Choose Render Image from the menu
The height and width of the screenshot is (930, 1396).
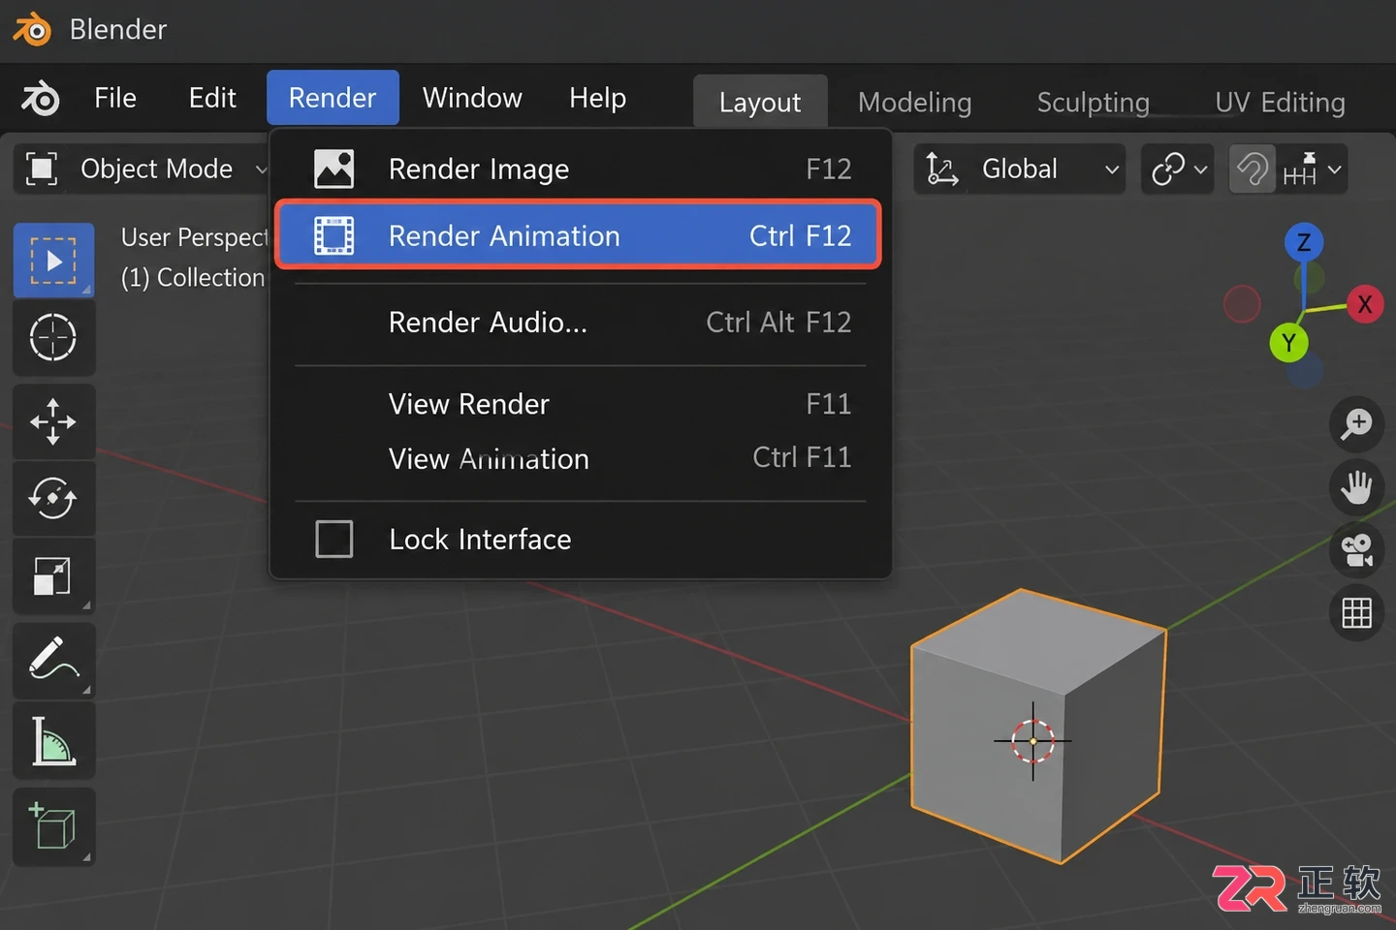579,169
